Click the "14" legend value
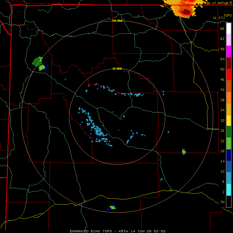Image resolution: width=233 pixels, height=233 pixels. click(222, 161)
